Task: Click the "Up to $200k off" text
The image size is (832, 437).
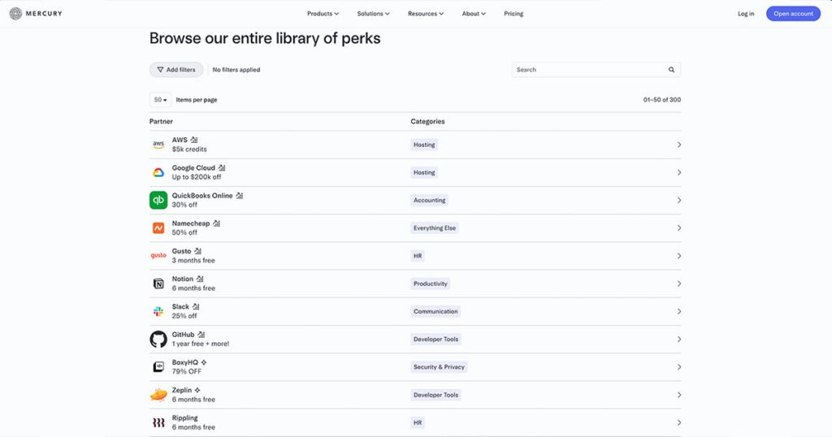Action: pyautogui.click(x=197, y=177)
